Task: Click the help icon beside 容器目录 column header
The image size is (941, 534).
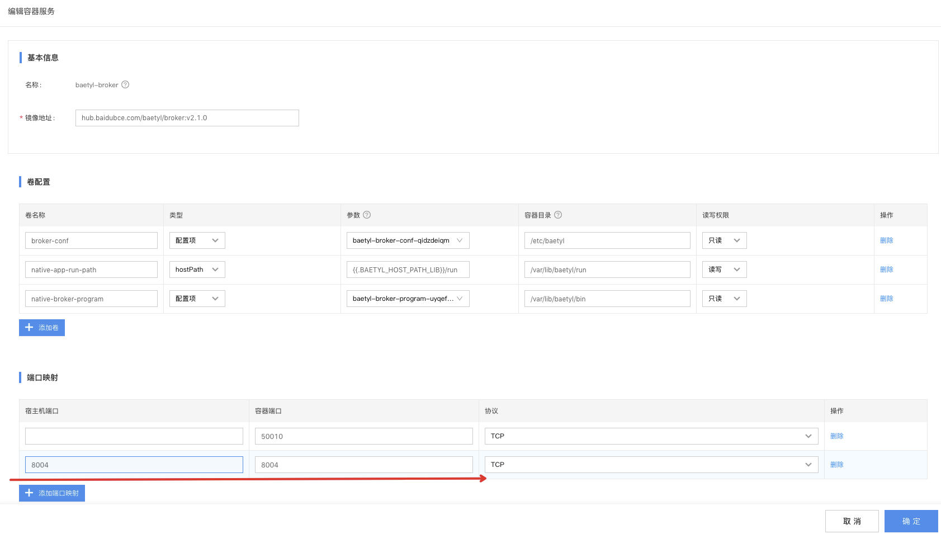Action: pos(558,215)
